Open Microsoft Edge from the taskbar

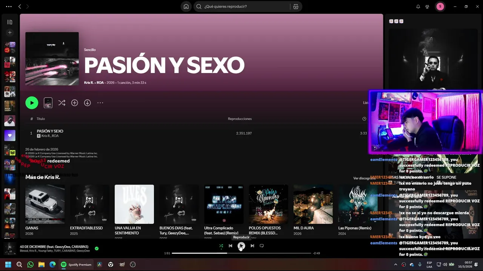point(52,265)
